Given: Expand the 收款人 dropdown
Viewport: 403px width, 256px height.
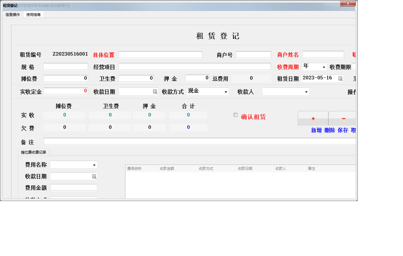Looking at the screenshot, I should point(306,92).
